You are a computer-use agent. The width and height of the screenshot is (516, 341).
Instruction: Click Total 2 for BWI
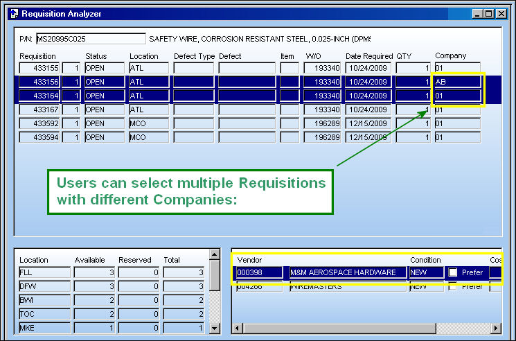pos(184,300)
